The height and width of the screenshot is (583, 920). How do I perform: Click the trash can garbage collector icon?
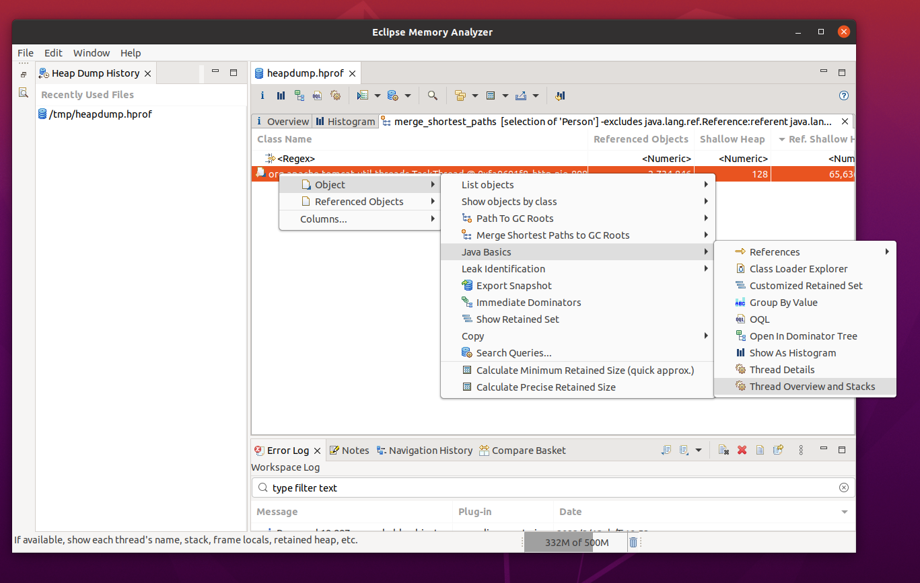[633, 542]
